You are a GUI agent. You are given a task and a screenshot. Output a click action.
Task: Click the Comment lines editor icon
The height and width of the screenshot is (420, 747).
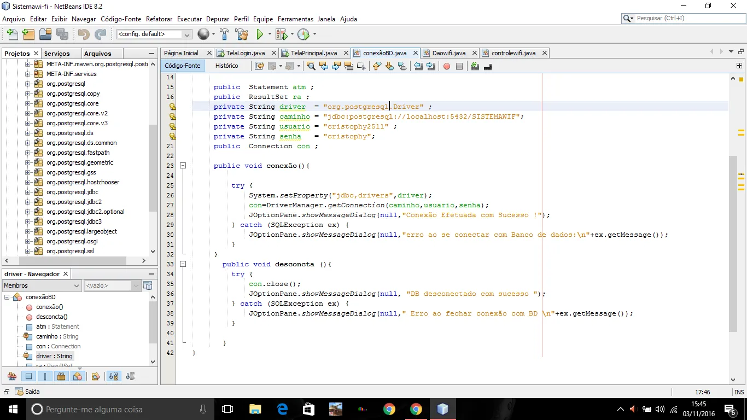pos(475,66)
